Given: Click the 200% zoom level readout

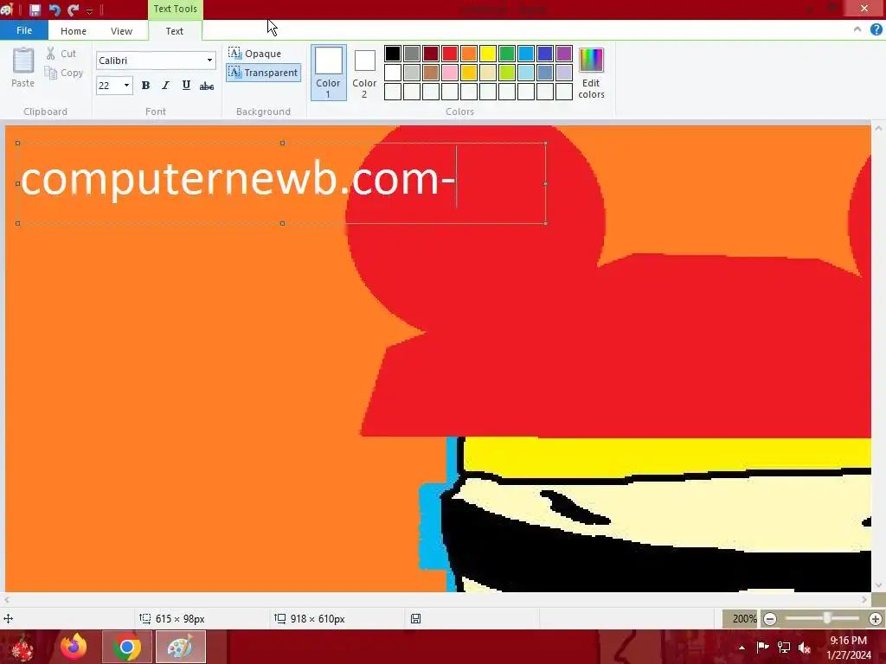Looking at the screenshot, I should (743, 619).
